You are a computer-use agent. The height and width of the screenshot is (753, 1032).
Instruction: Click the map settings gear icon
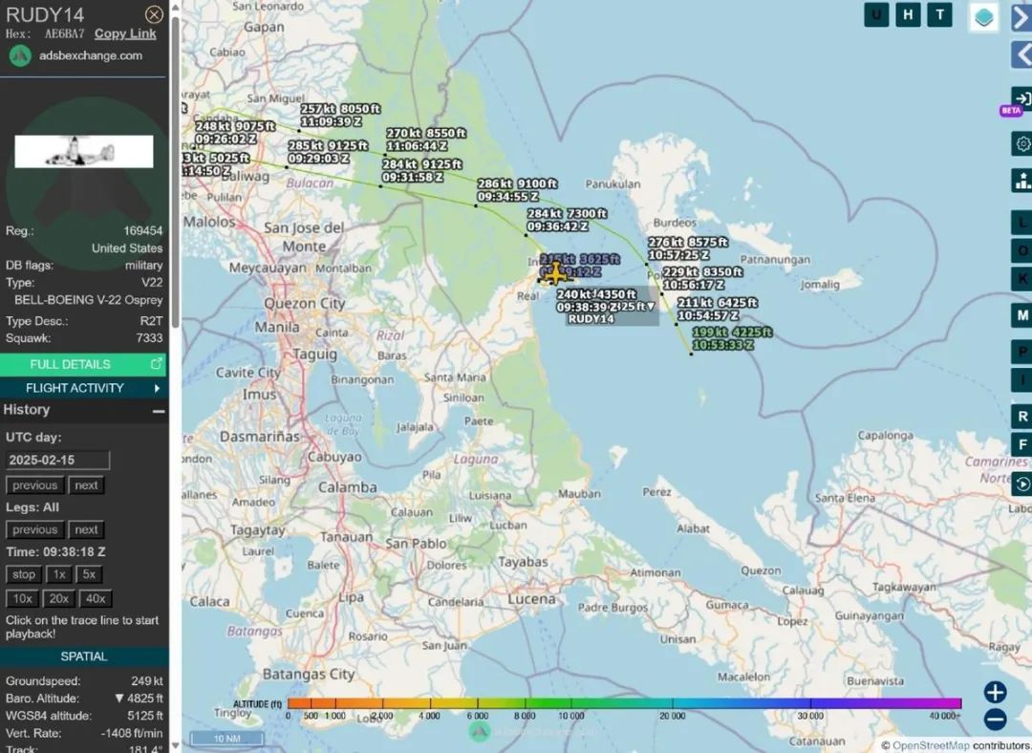click(1022, 144)
